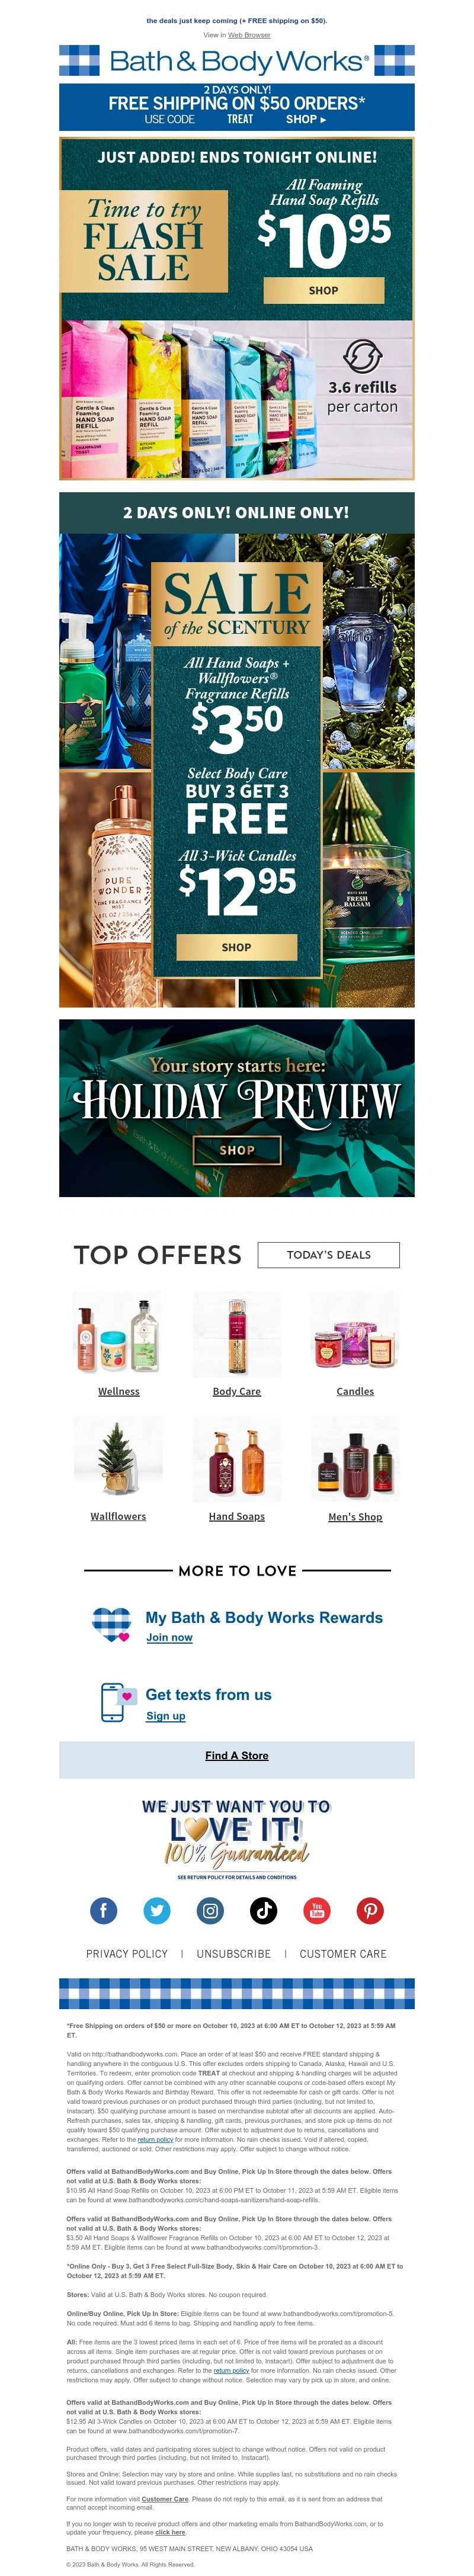This screenshot has height=2576, width=474.
Task: Open the Privacy Policy footer link
Action: tap(127, 1953)
